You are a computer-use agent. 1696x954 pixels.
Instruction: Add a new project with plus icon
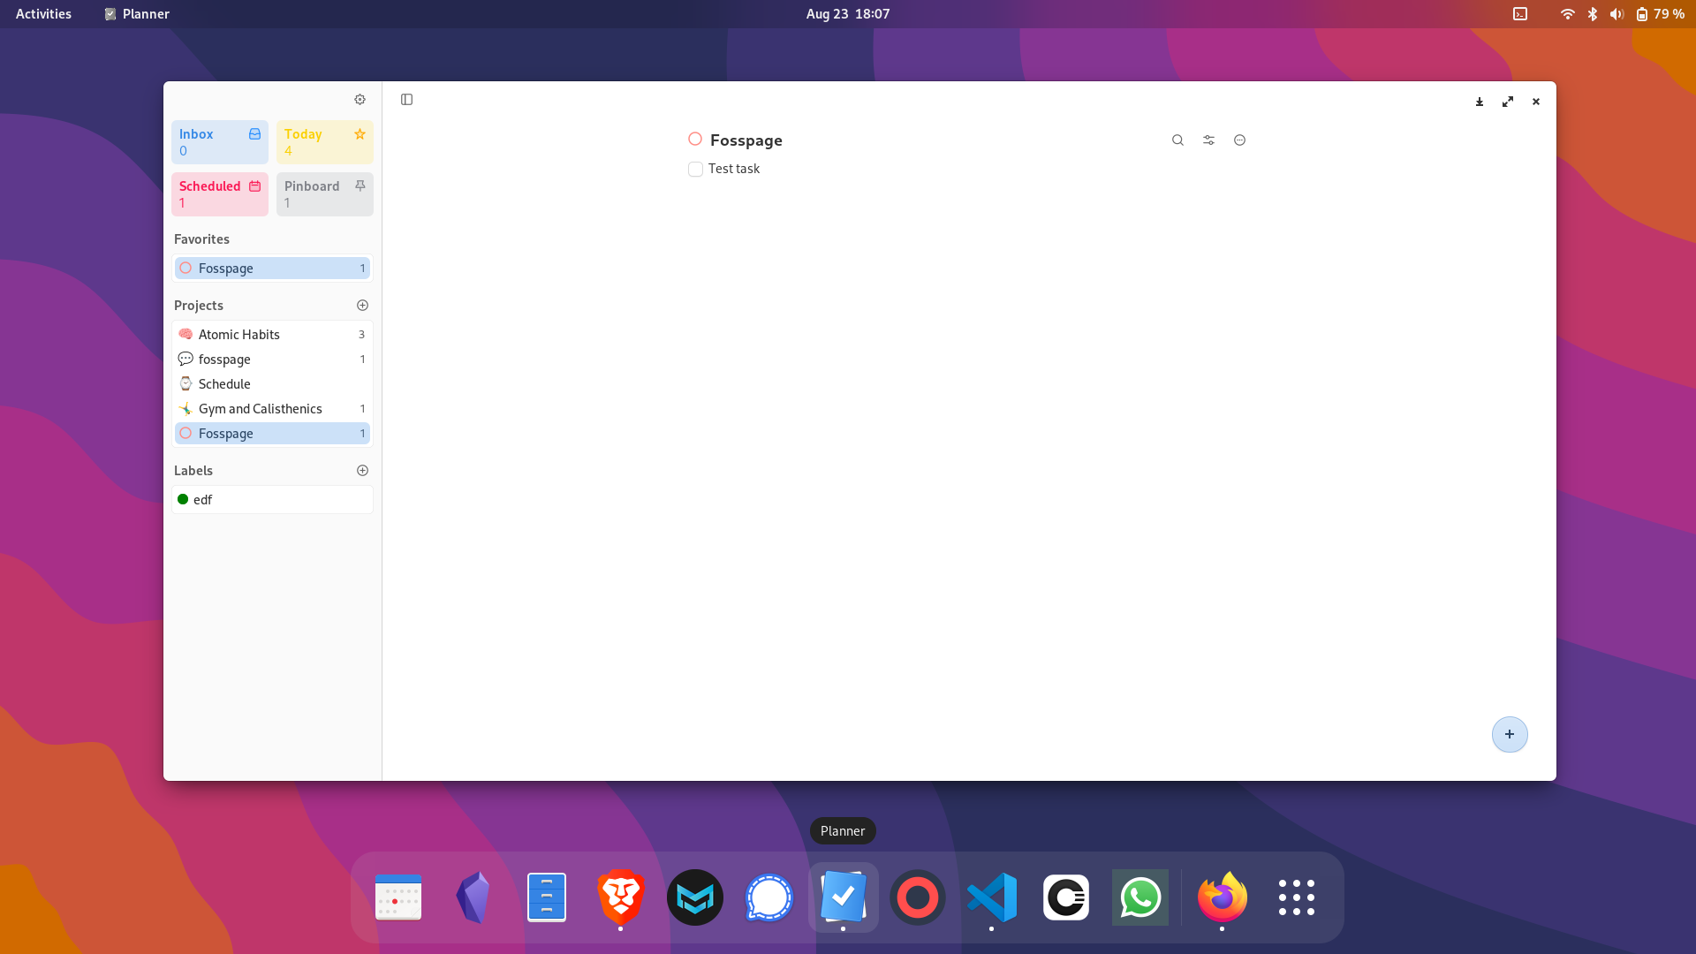point(362,306)
